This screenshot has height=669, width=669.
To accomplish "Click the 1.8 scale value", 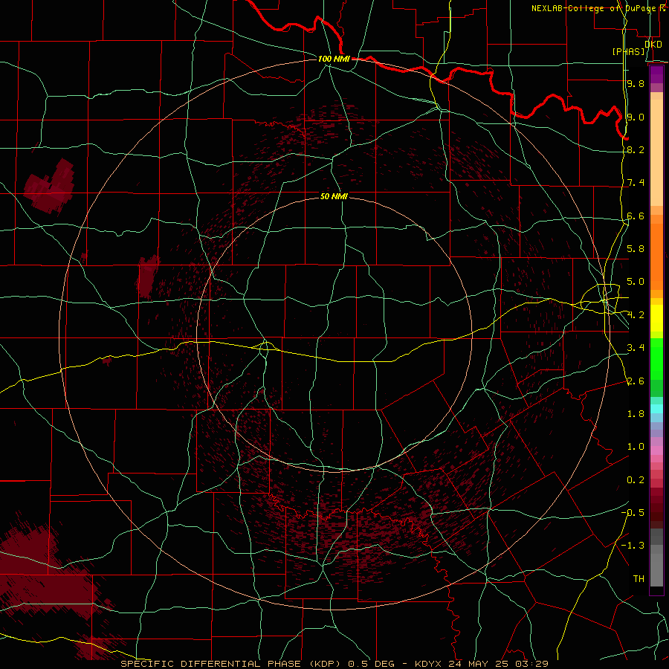I will tap(636, 414).
